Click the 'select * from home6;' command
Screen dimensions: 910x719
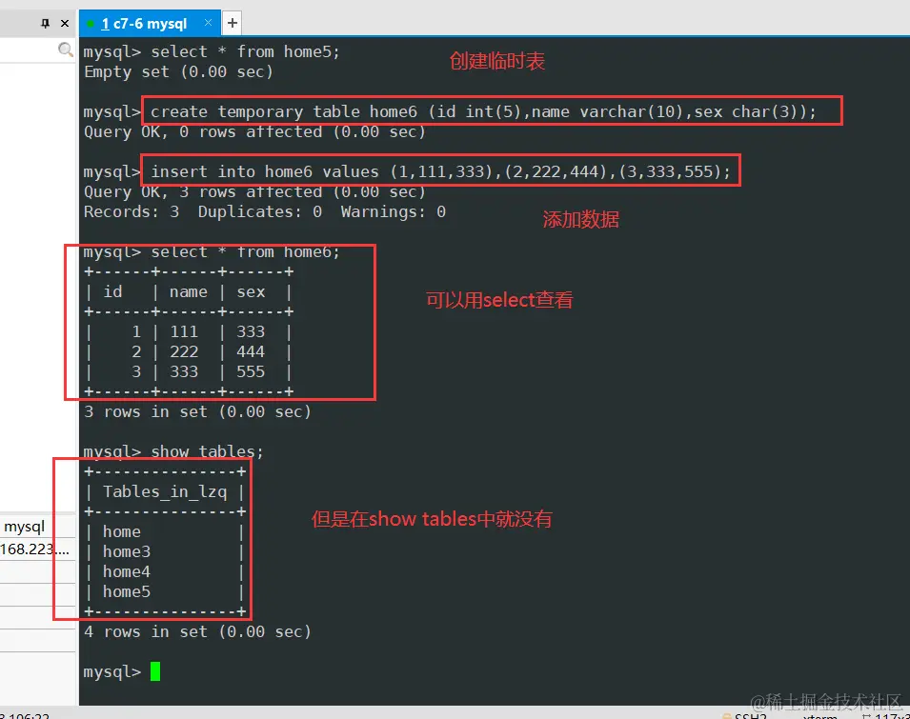pos(246,251)
